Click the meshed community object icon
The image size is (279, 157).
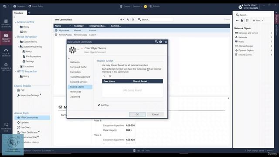(x=72, y=50)
